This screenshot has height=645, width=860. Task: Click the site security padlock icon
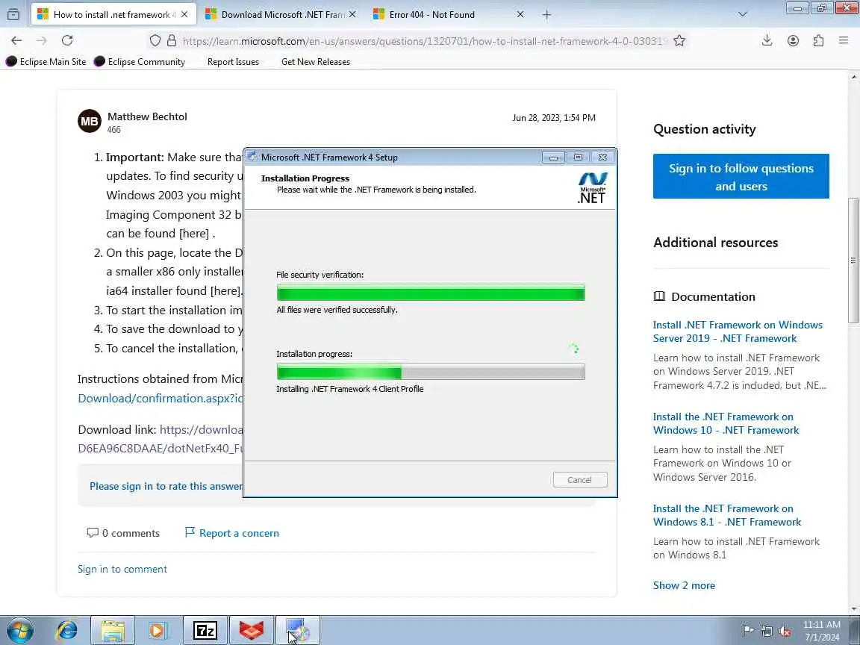point(172,40)
